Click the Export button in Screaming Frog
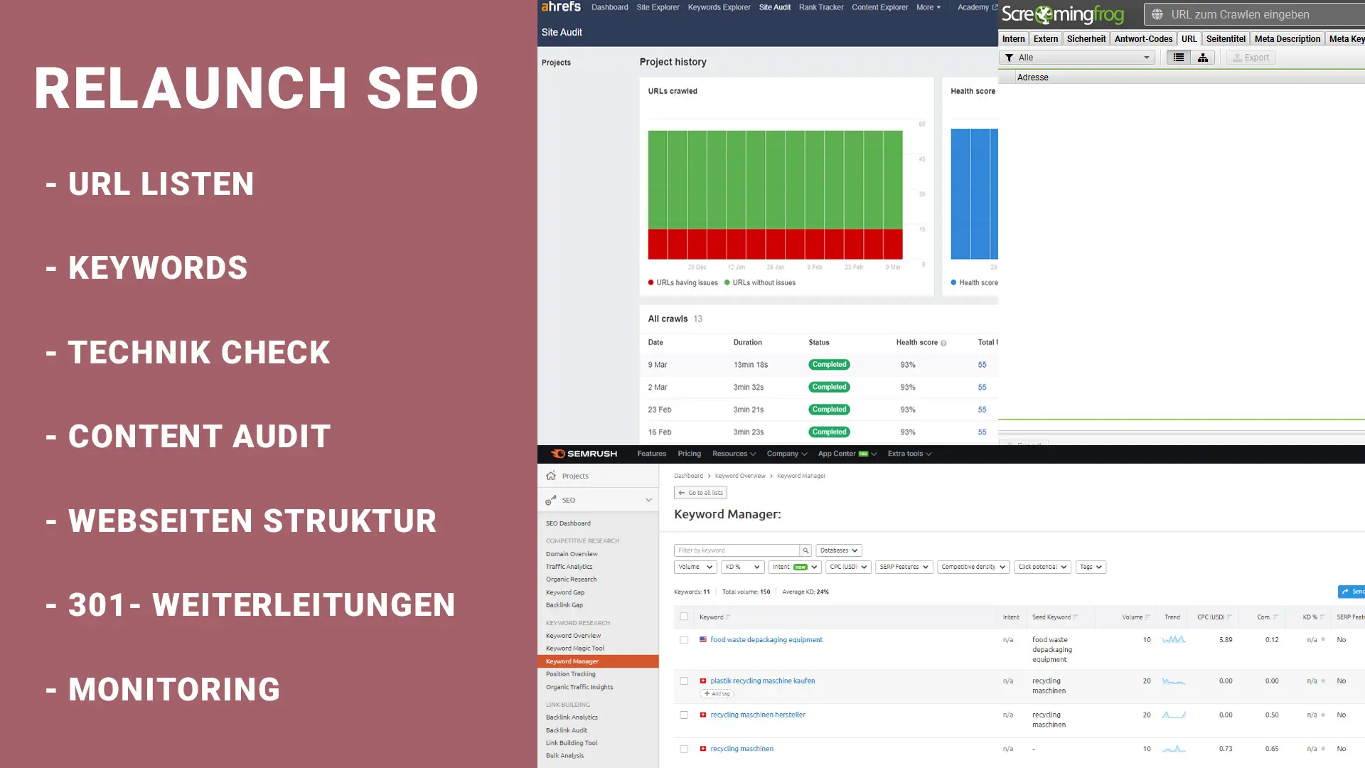Viewport: 1365px width, 768px height. [1251, 58]
